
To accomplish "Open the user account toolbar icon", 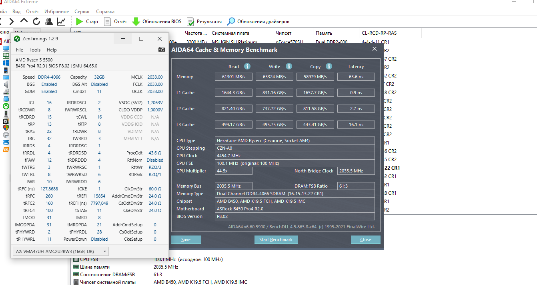I will point(49,22).
